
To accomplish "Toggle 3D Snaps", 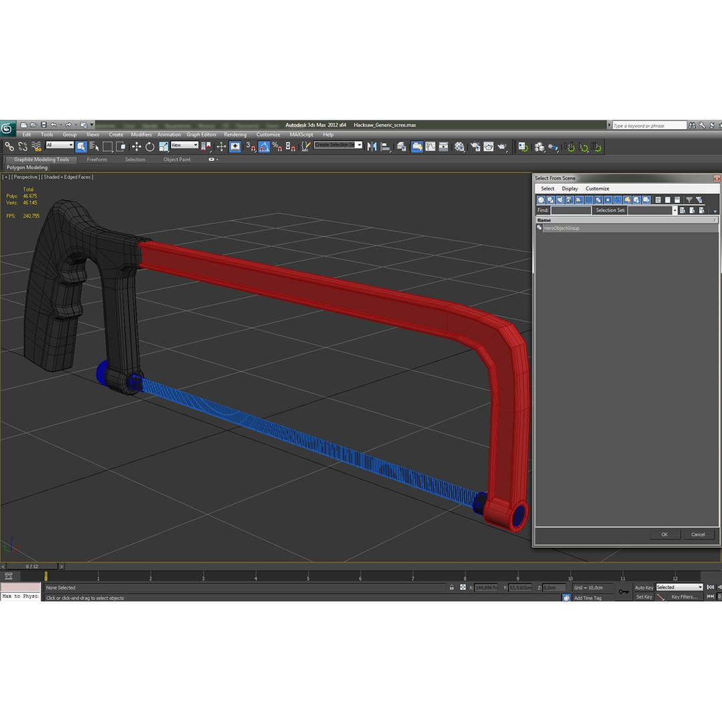I will (251, 146).
